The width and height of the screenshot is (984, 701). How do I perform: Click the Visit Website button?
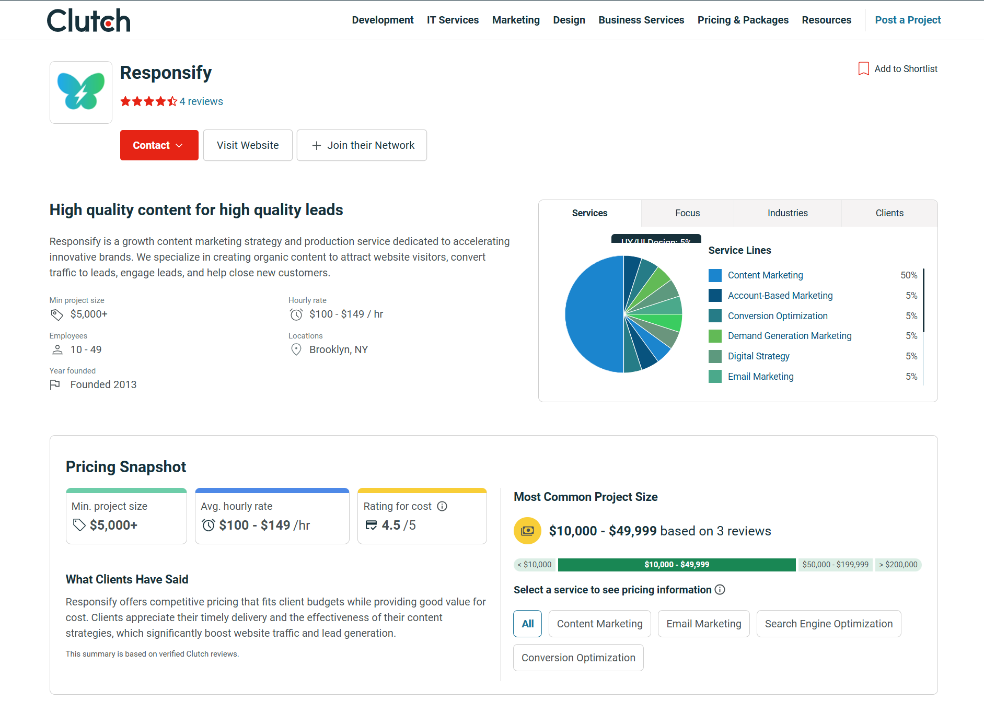pyautogui.click(x=248, y=145)
